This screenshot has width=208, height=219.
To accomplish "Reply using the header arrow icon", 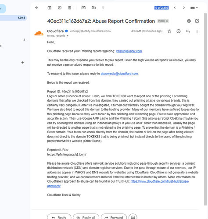I will [188, 31].
